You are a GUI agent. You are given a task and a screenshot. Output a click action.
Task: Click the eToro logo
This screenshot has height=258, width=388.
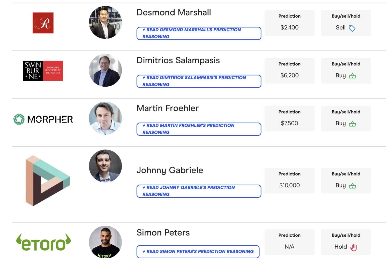click(43, 242)
